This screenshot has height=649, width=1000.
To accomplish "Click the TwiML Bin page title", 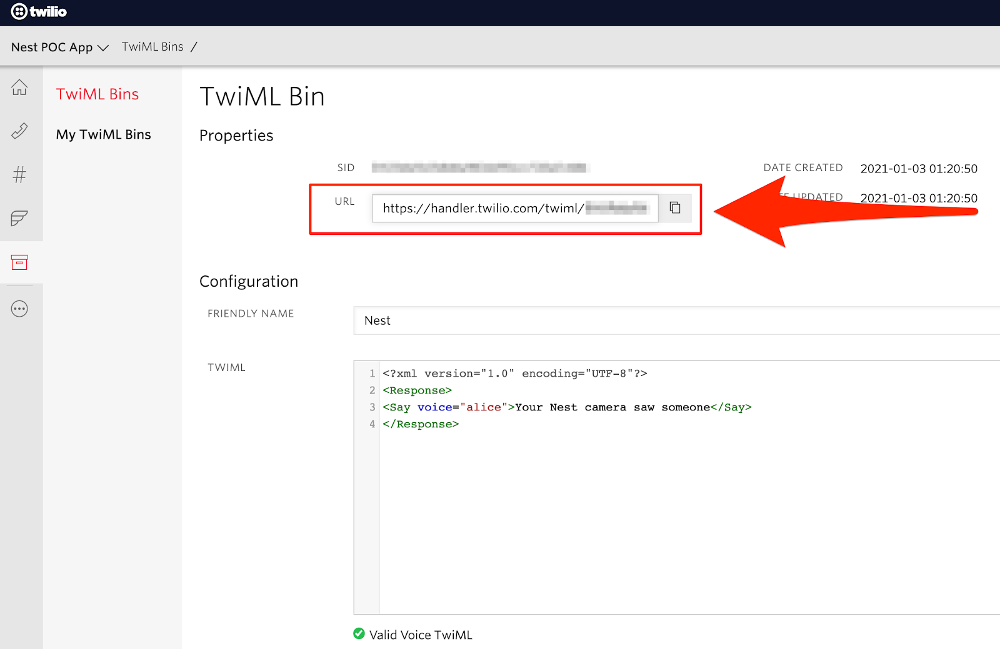I will coord(262,97).
